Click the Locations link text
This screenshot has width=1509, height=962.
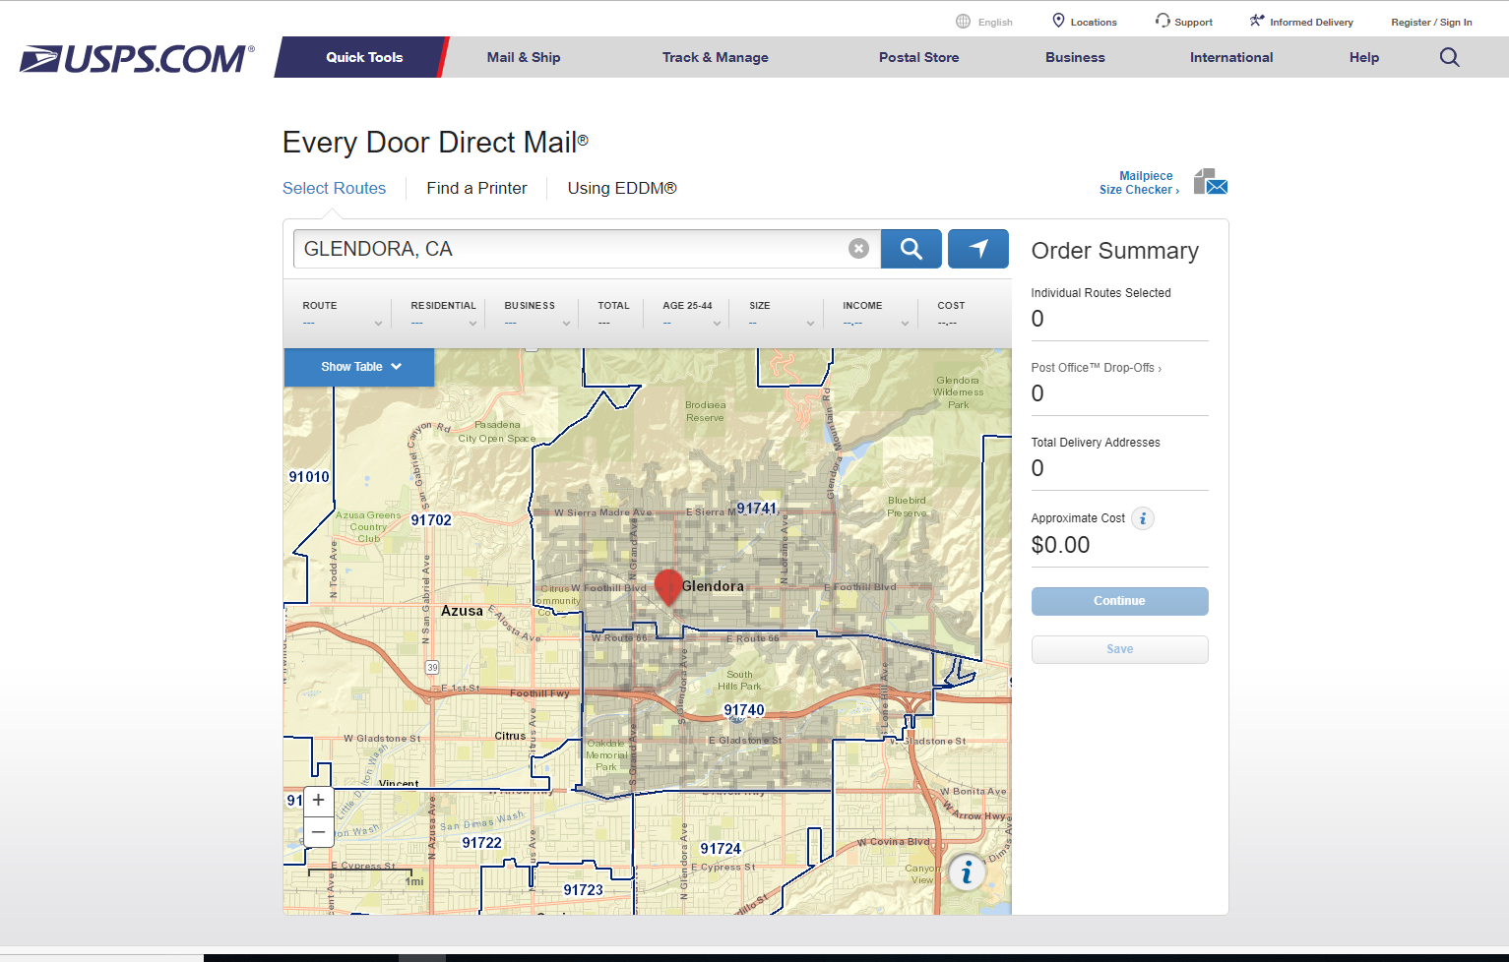[x=1094, y=22]
